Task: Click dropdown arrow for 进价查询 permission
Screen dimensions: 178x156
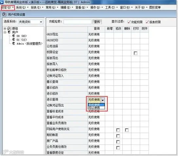Action: 103,100
